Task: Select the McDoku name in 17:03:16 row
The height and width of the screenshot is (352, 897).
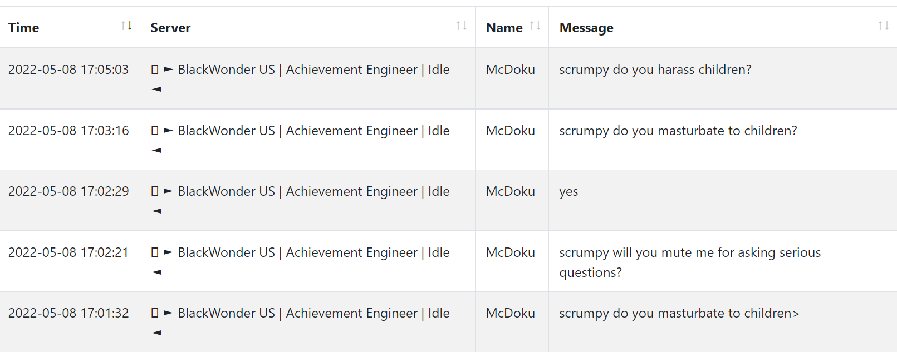Action: [x=511, y=131]
